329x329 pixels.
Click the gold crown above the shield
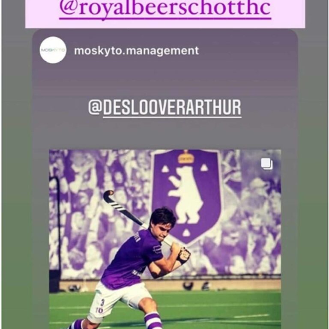185,158
